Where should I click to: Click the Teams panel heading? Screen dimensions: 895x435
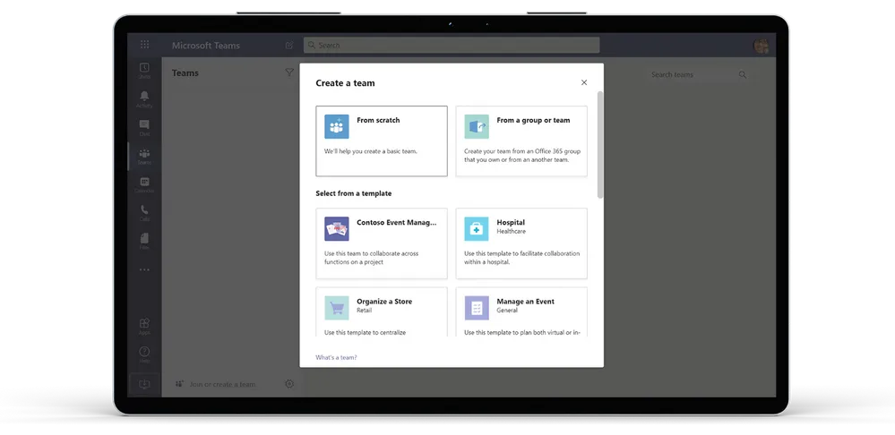[x=185, y=73]
